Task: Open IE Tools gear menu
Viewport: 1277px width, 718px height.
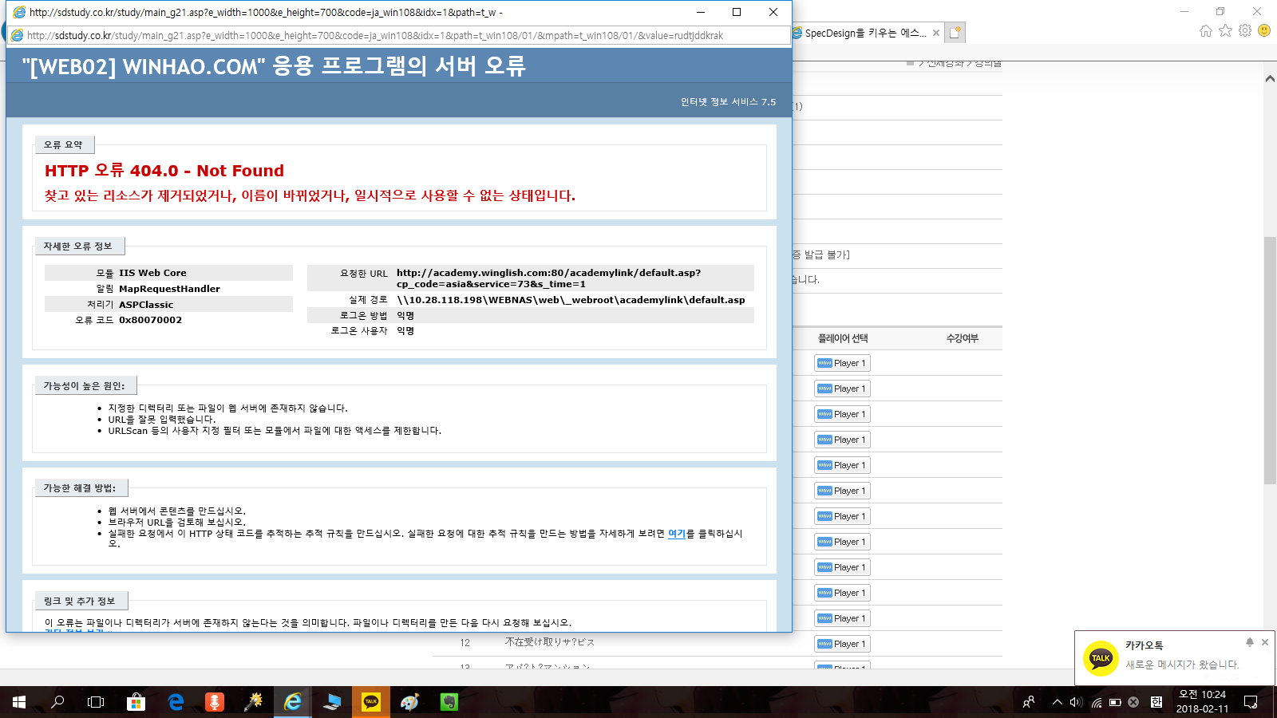Action: point(1245,30)
